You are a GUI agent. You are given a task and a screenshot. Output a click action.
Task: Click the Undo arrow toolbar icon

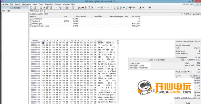point(57,8)
